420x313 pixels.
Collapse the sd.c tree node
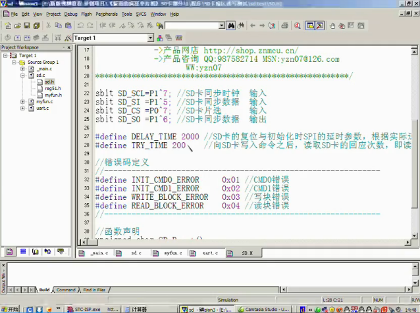pos(22,76)
